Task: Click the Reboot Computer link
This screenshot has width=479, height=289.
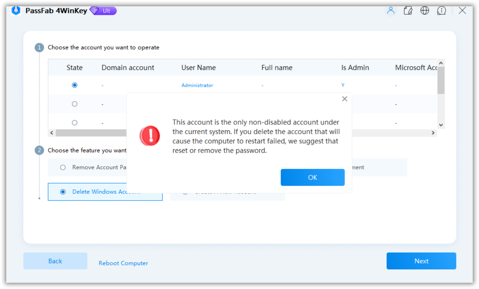Action: coord(123,263)
